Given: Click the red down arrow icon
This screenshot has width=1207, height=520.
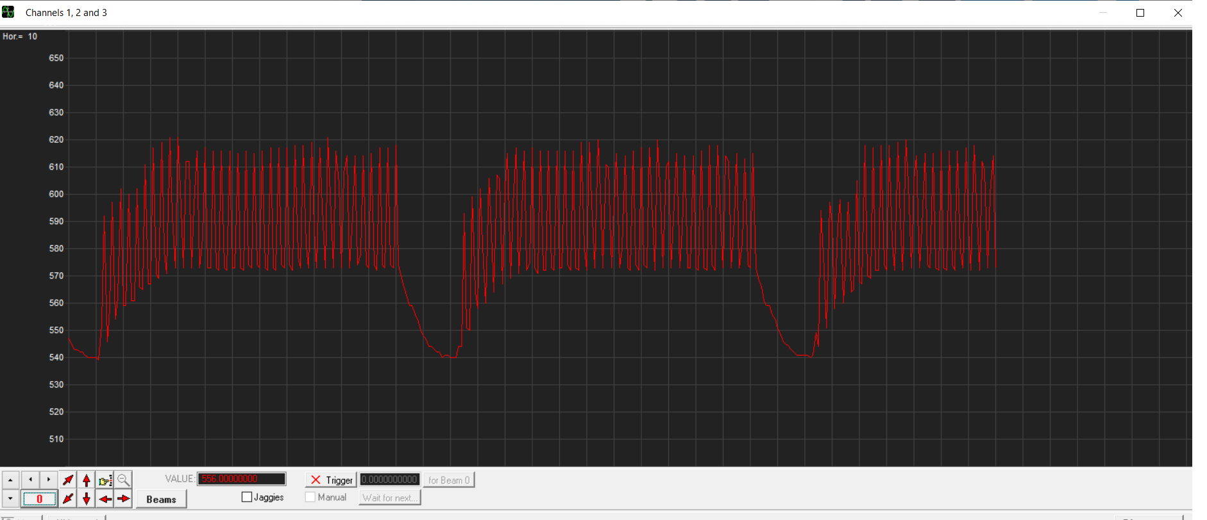Looking at the screenshot, I should tap(87, 498).
